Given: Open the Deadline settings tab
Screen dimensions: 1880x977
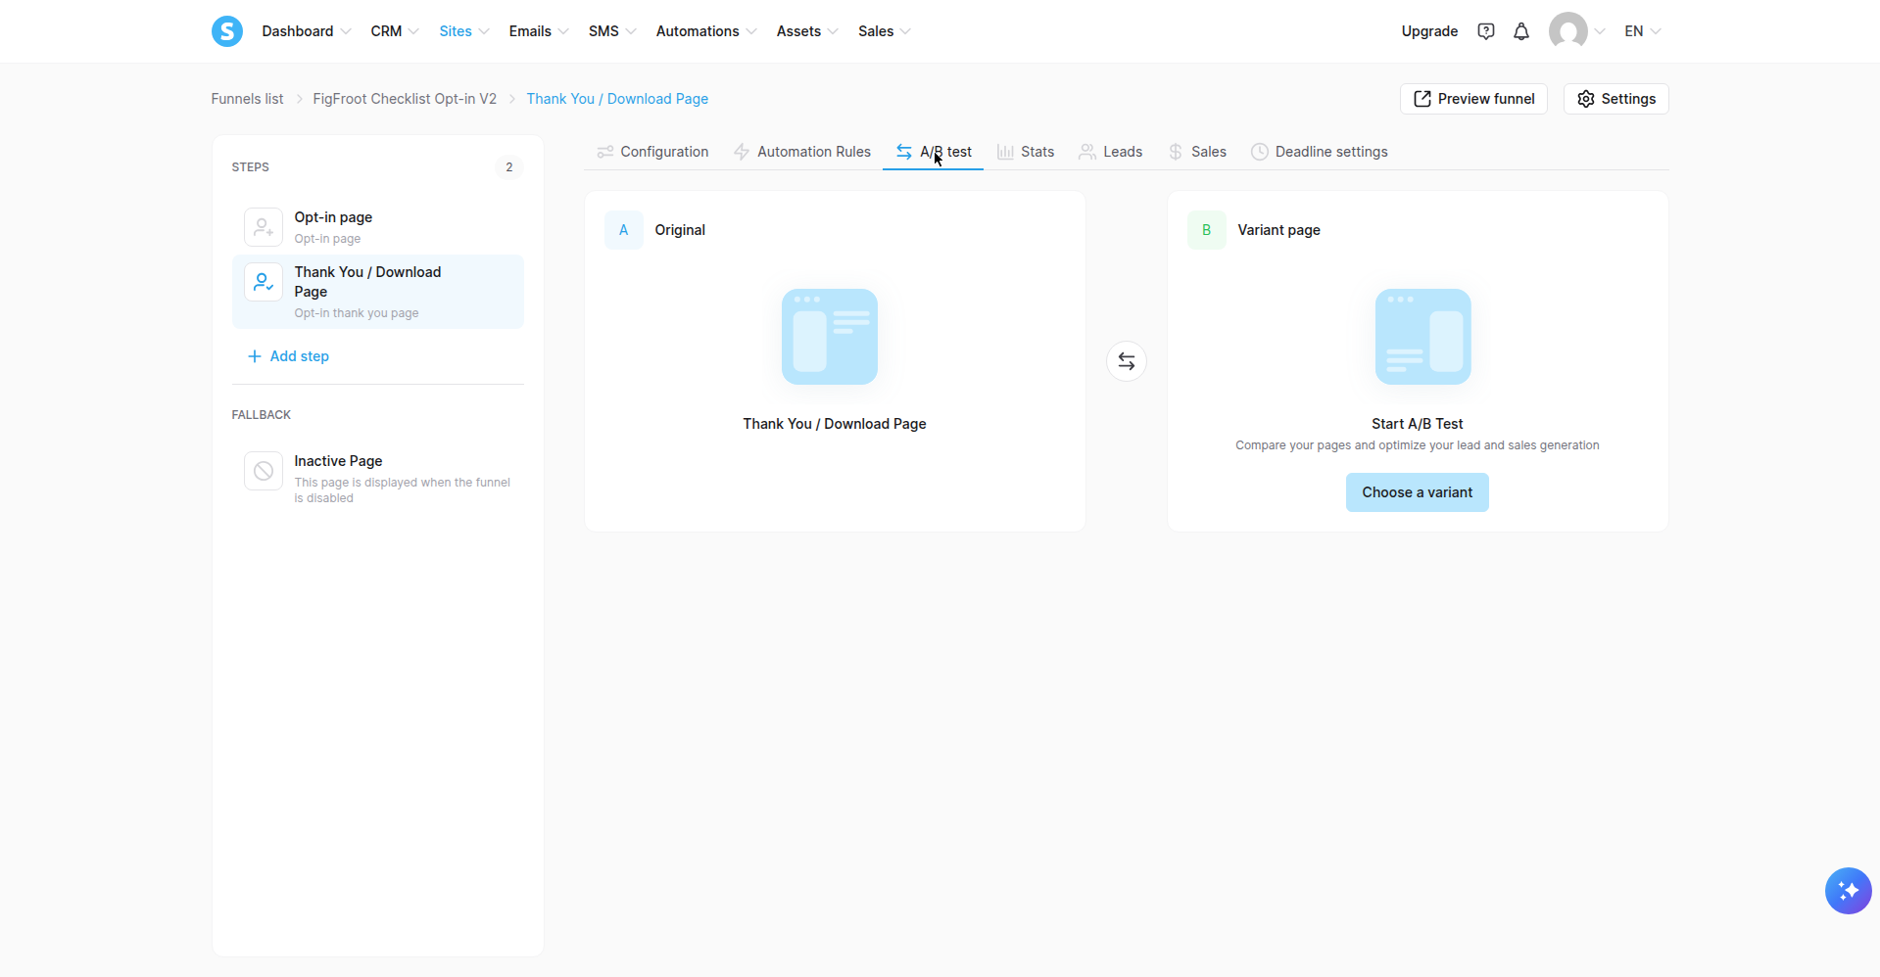Looking at the screenshot, I should [1320, 152].
